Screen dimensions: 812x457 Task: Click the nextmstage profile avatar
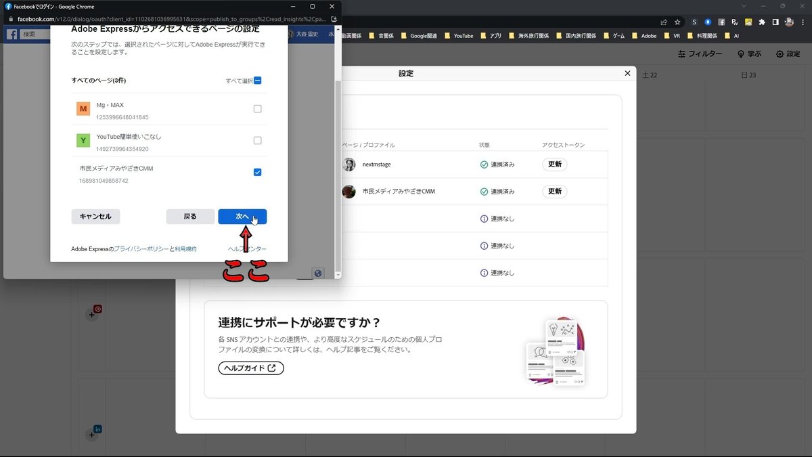coord(349,165)
